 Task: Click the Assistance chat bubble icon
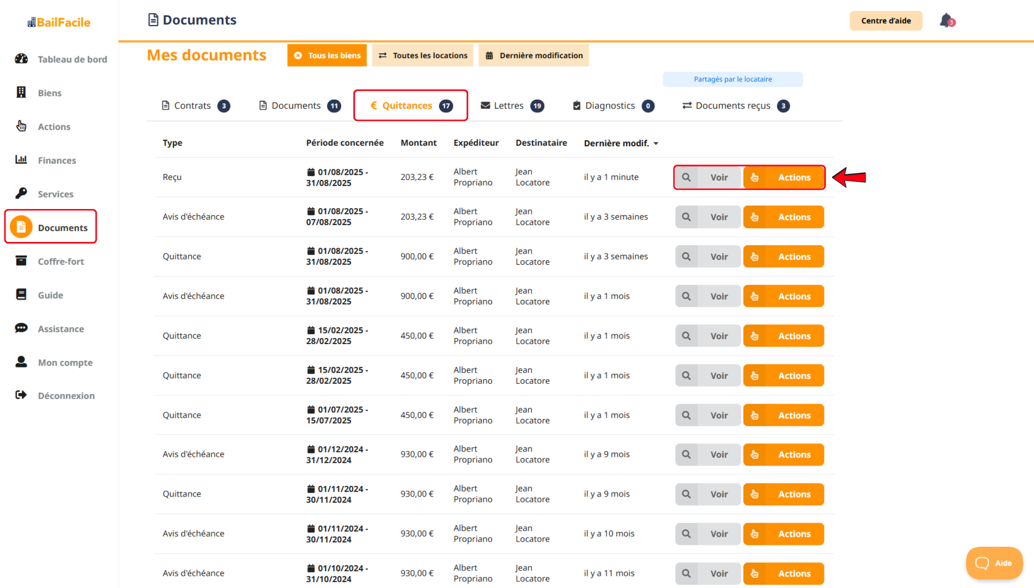[x=21, y=328]
